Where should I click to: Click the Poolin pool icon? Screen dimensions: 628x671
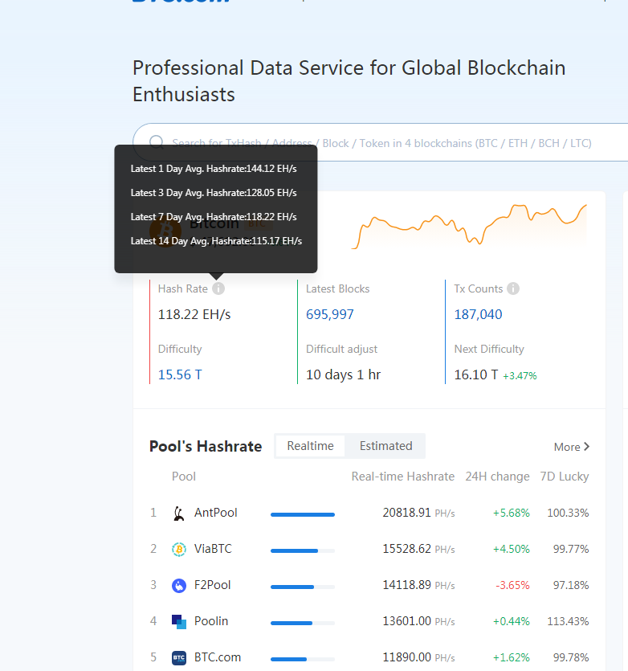[x=178, y=621]
